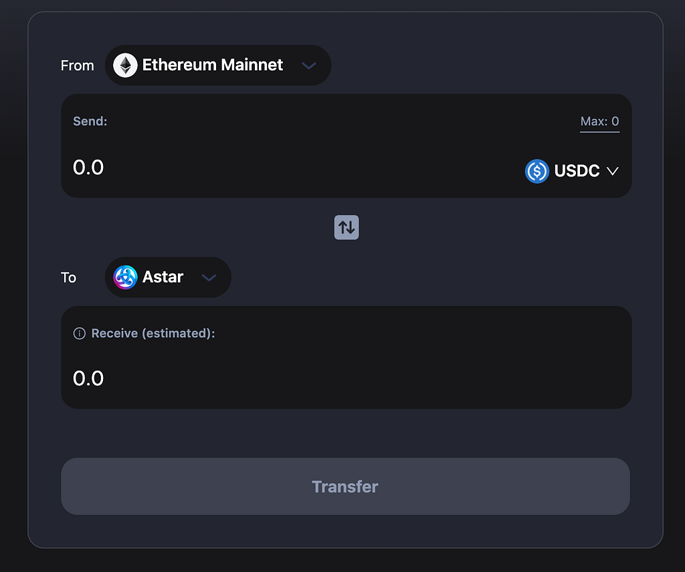
Task: Open the USDC token dropdown arrow
Action: (x=613, y=171)
